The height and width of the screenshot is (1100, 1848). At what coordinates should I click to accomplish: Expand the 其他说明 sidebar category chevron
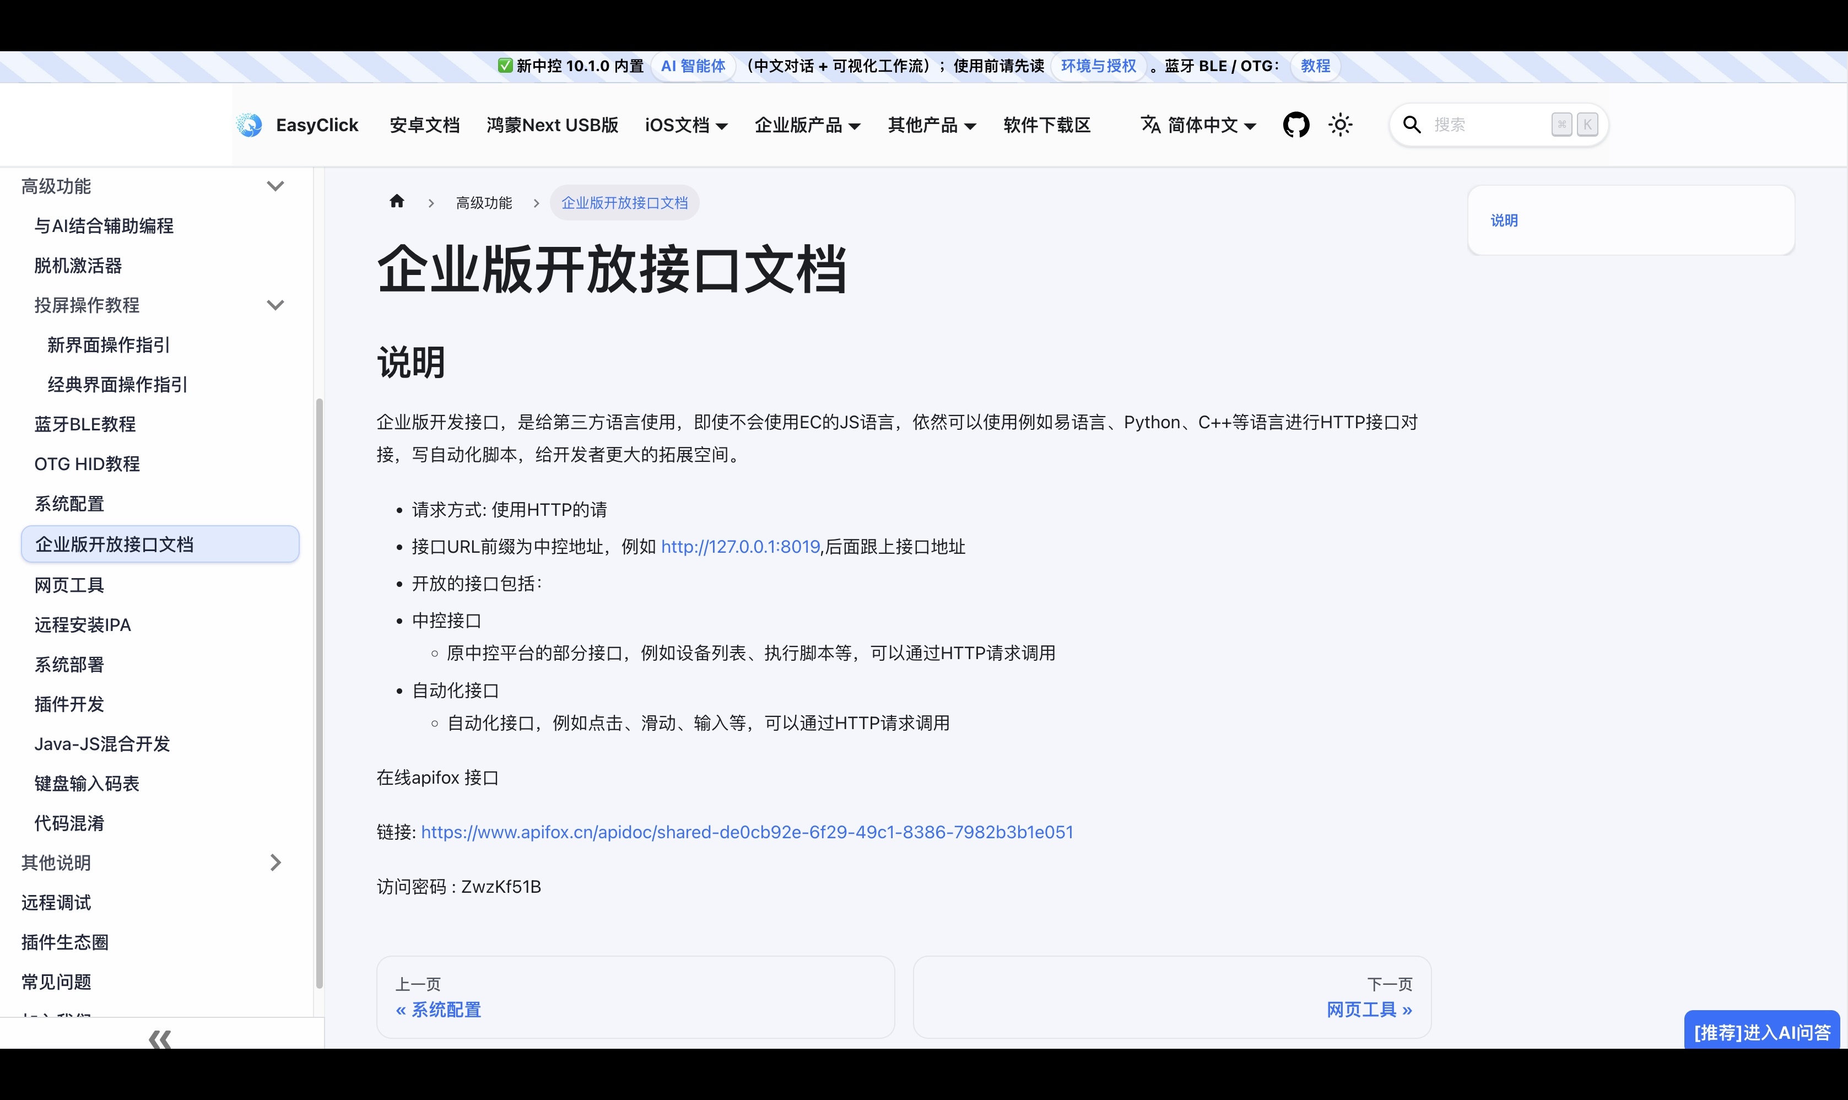click(x=275, y=862)
